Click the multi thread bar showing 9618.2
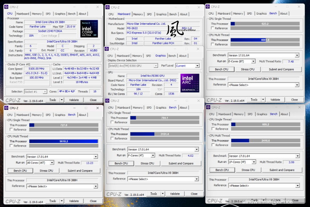This screenshot has width=310, height=207. [64, 141]
